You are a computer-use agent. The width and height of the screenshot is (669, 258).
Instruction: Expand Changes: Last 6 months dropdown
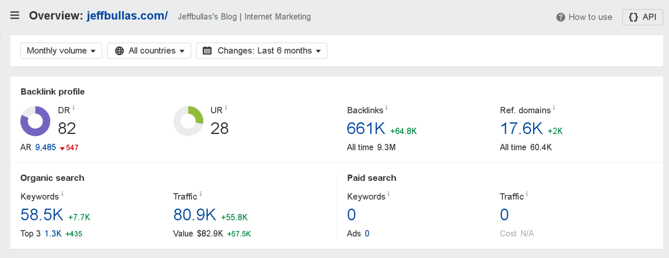pyautogui.click(x=262, y=51)
